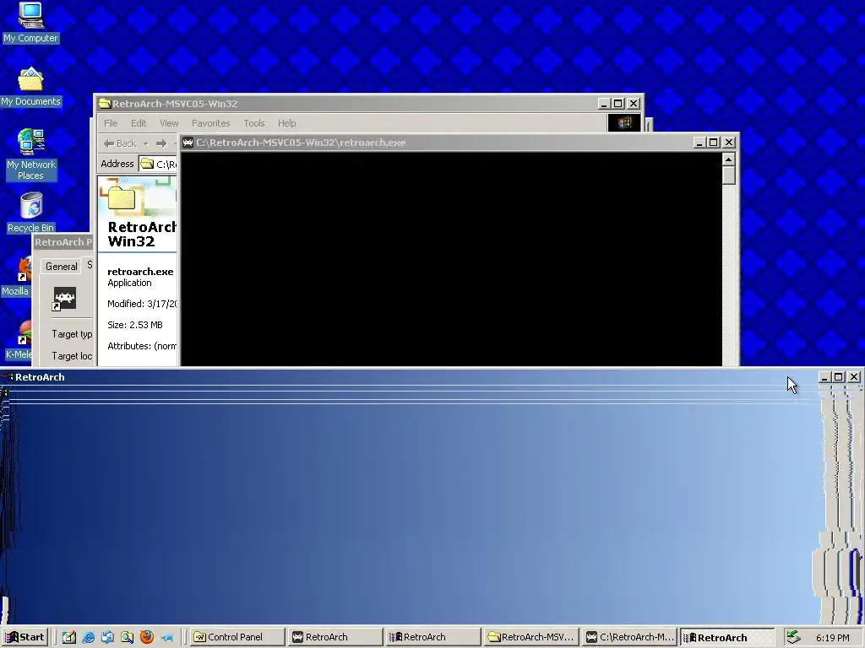Click 'Size: 2.53 MB' text
Image resolution: width=865 pixels, height=648 pixels.
(135, 325)
